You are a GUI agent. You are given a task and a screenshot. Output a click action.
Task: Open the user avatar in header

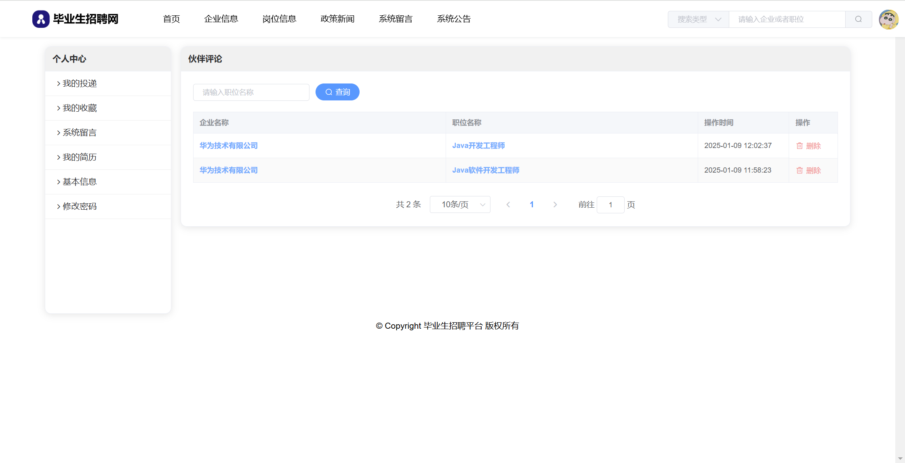[888, 19]
